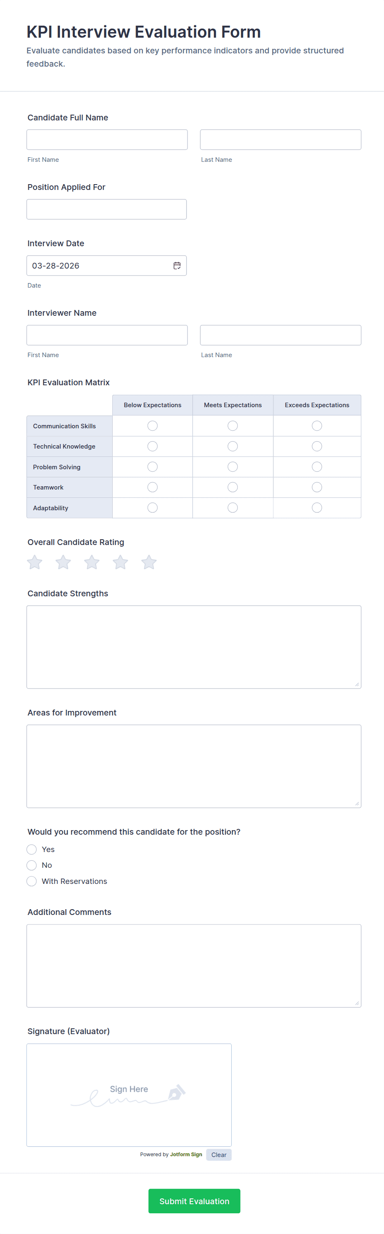Click the Position Applied For field
The height and width of the screenshot is (1234, 384).
tap(107, 209)
